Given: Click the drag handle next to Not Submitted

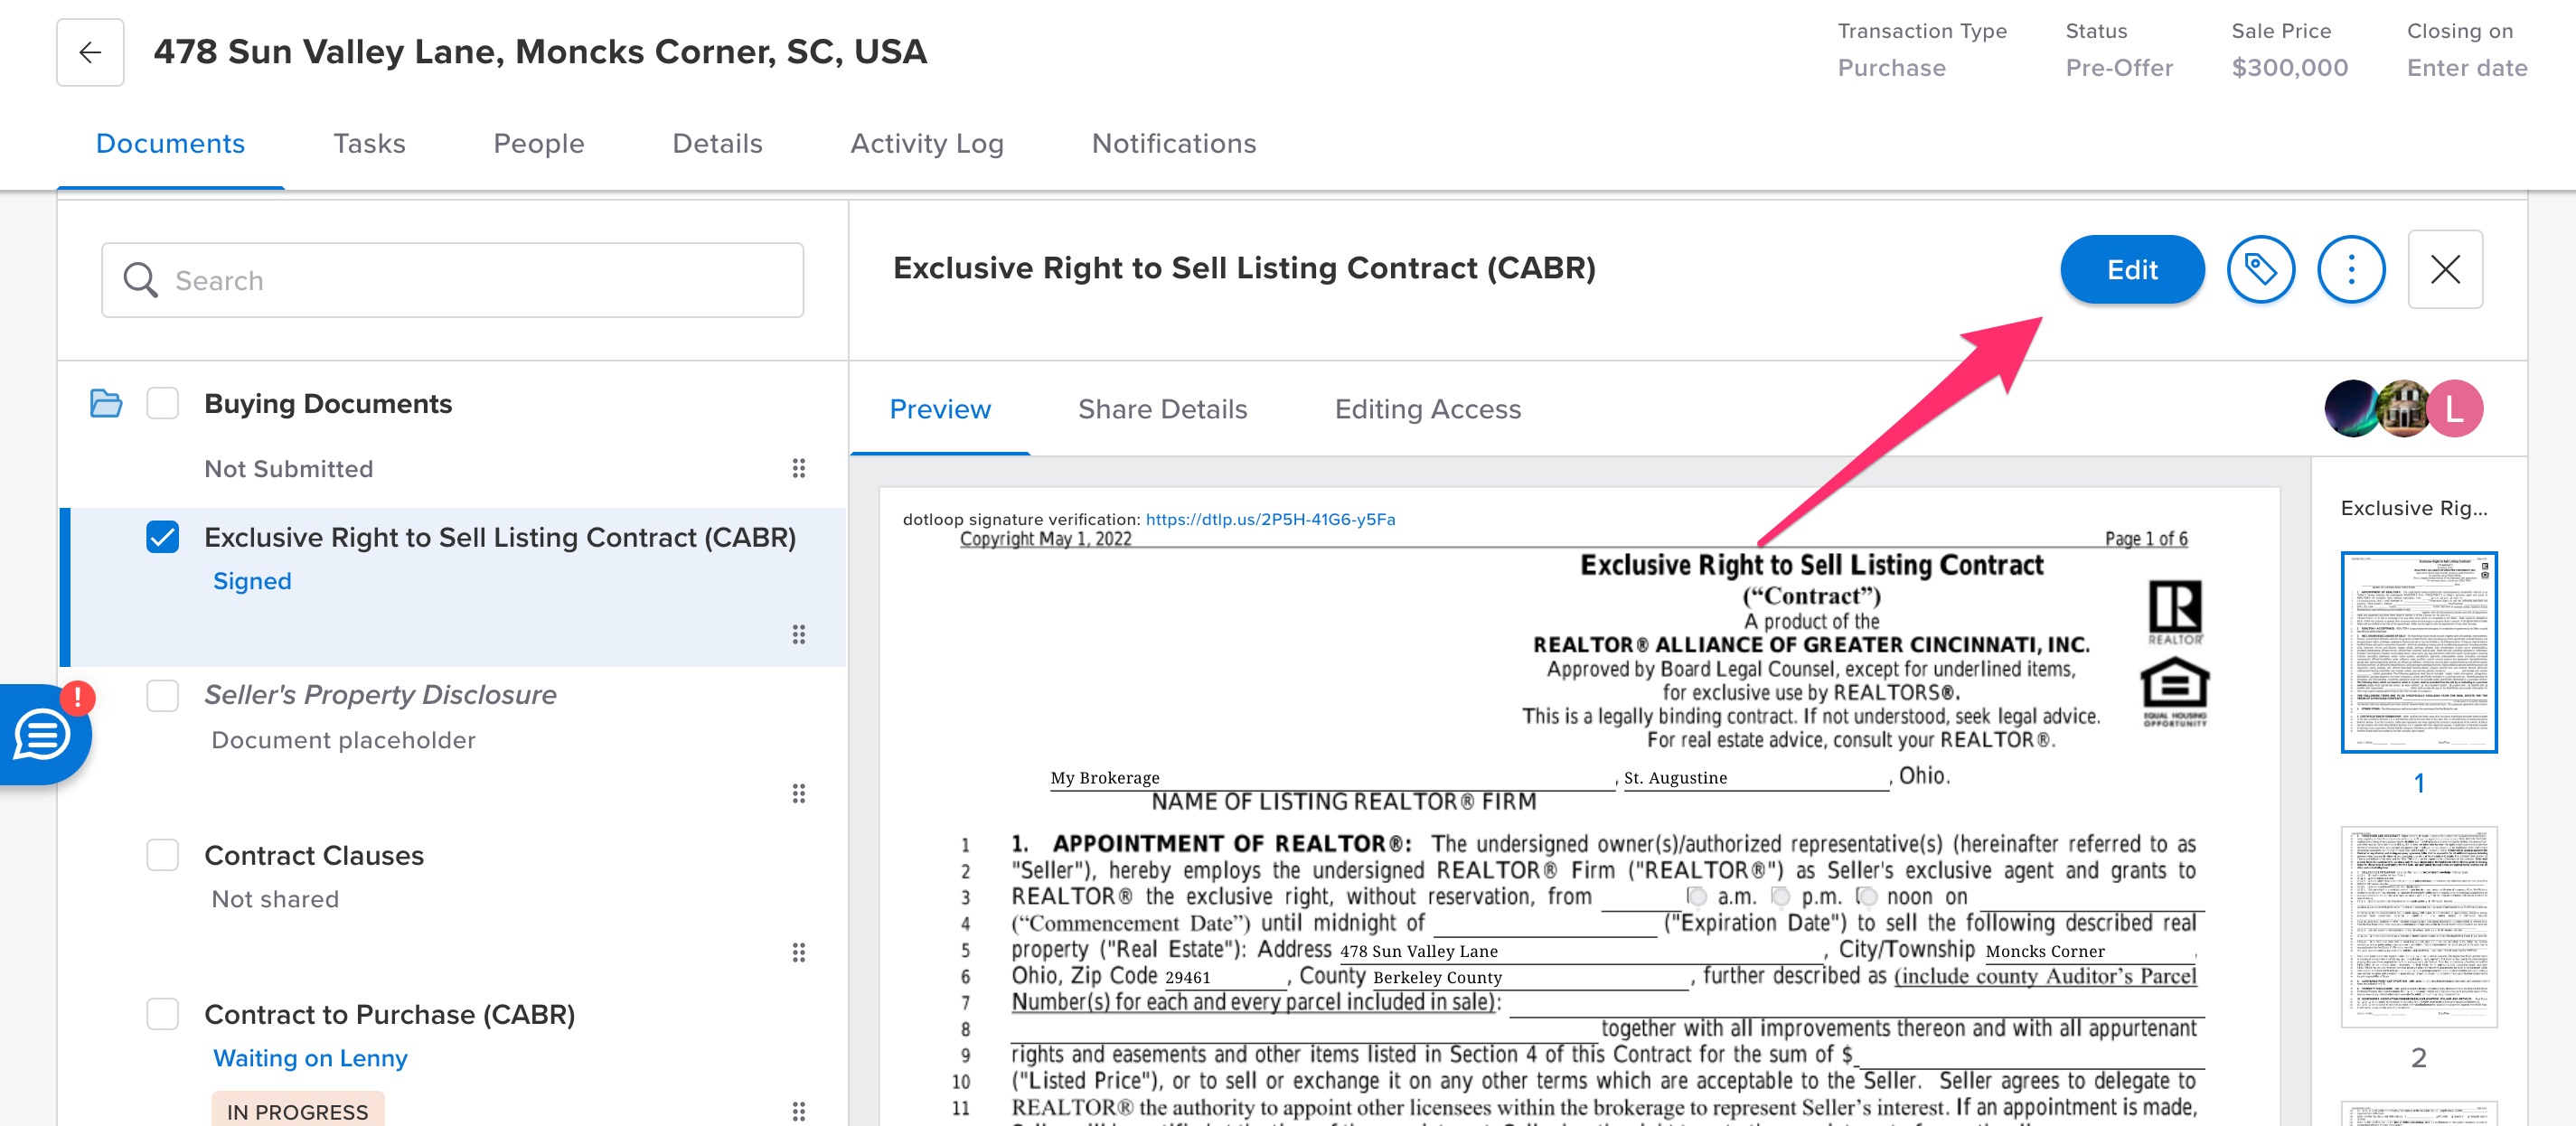Looking at the screenshot, I should [799, 469].
